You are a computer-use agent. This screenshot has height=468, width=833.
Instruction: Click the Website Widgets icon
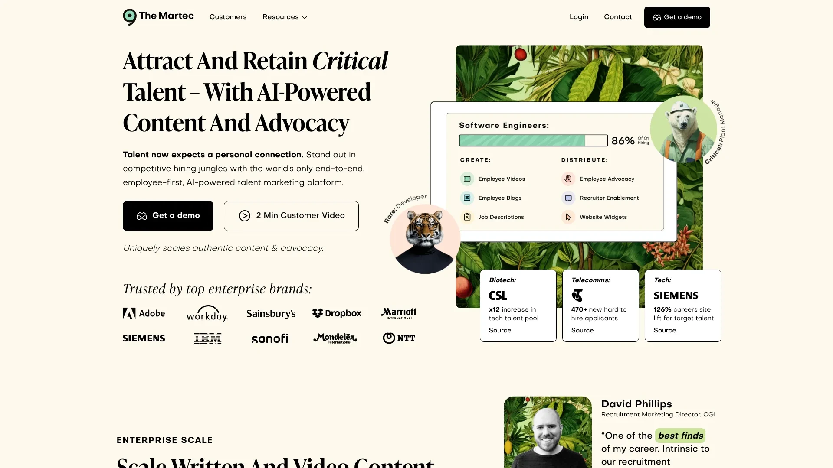click(x=568, y=217)
